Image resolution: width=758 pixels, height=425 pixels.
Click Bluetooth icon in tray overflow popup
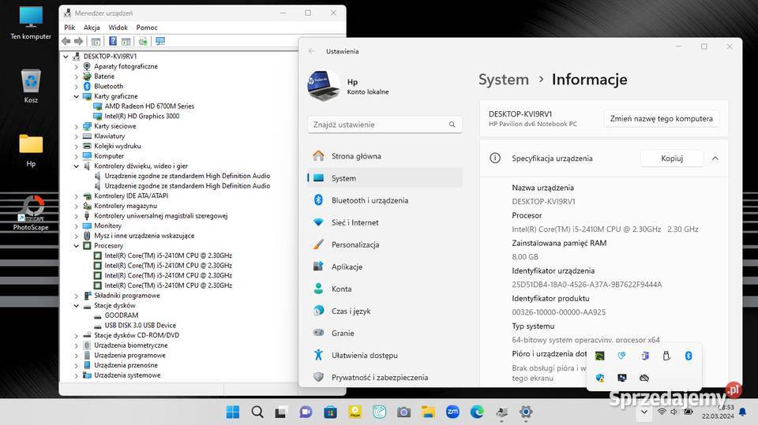[689, 356]
